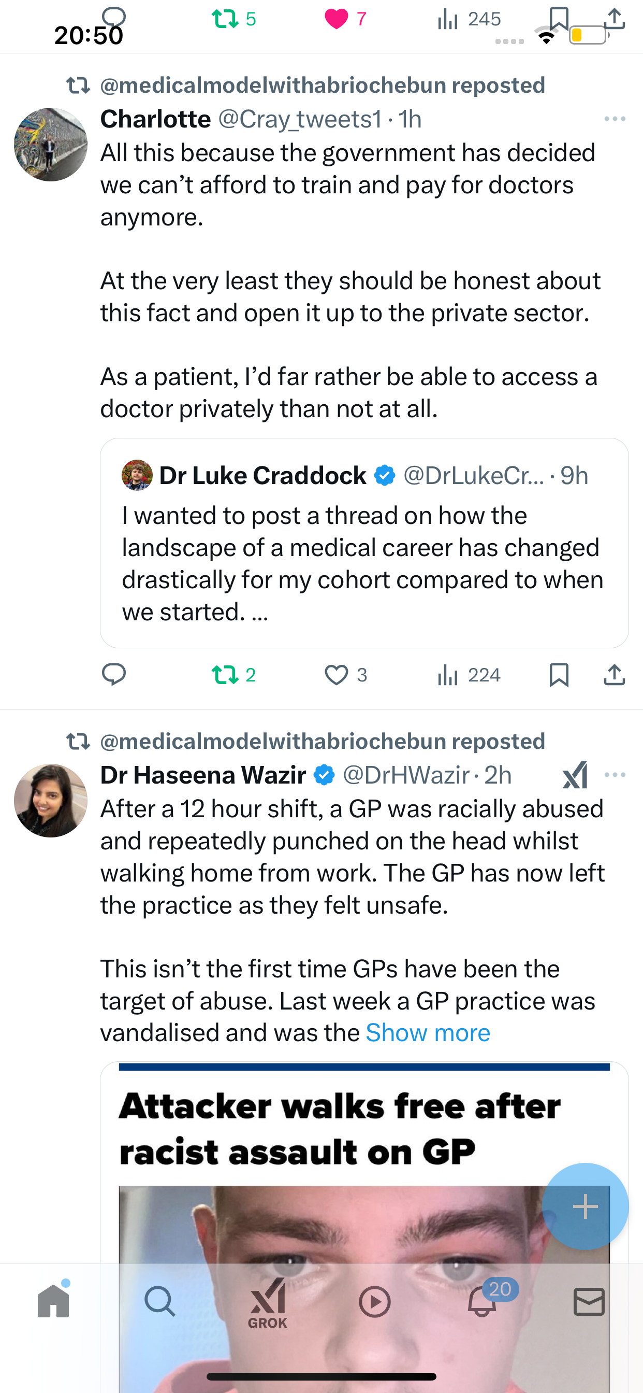Open notifications with 20 badge
This screenshot has width=643, height=1393.
coord(483,1301)
